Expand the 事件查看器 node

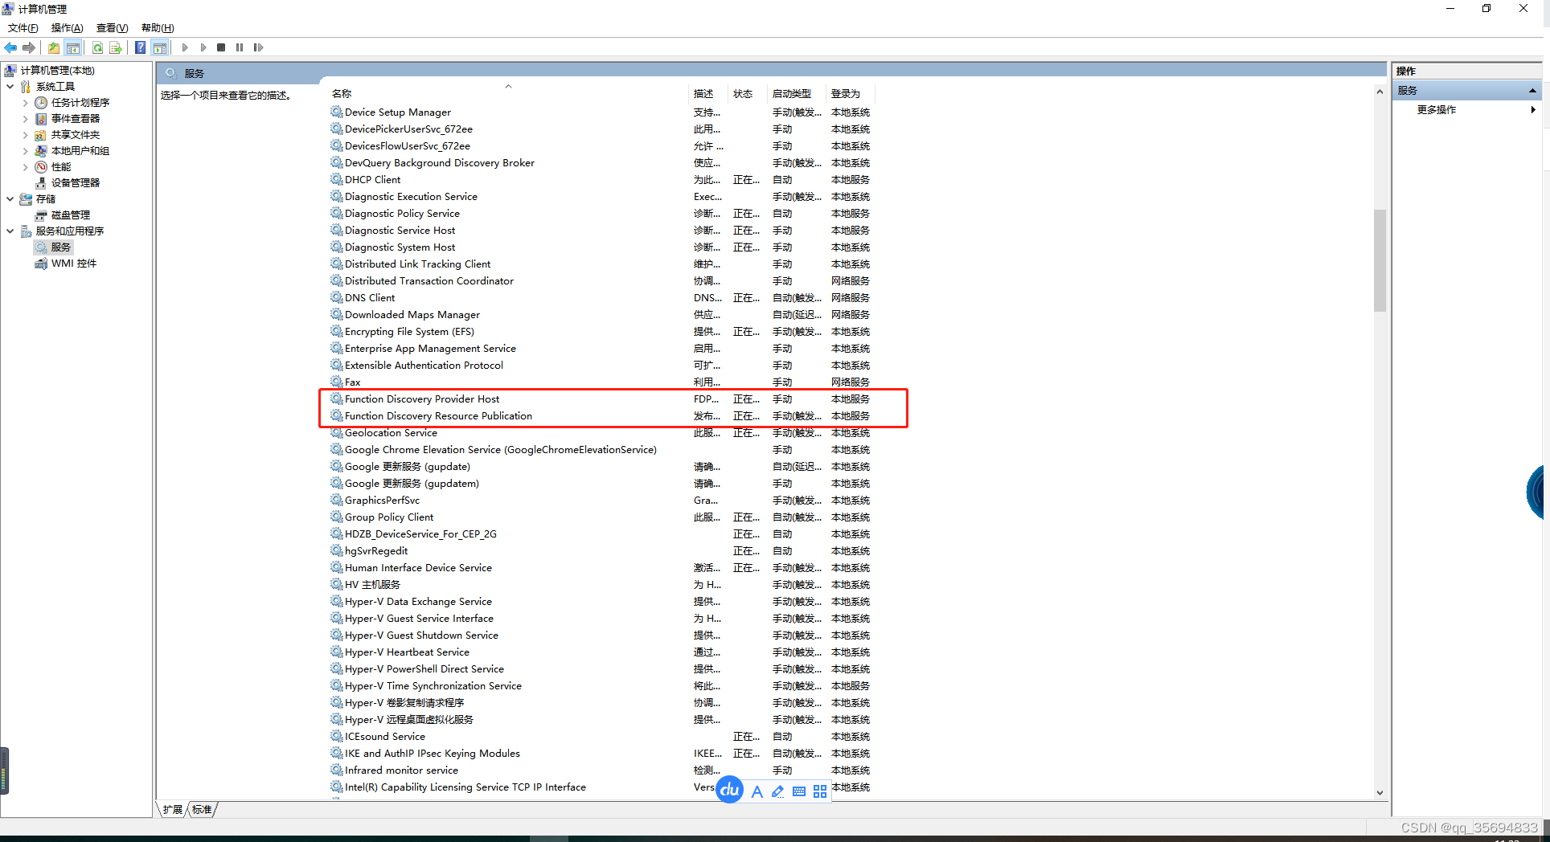point(26,119)
